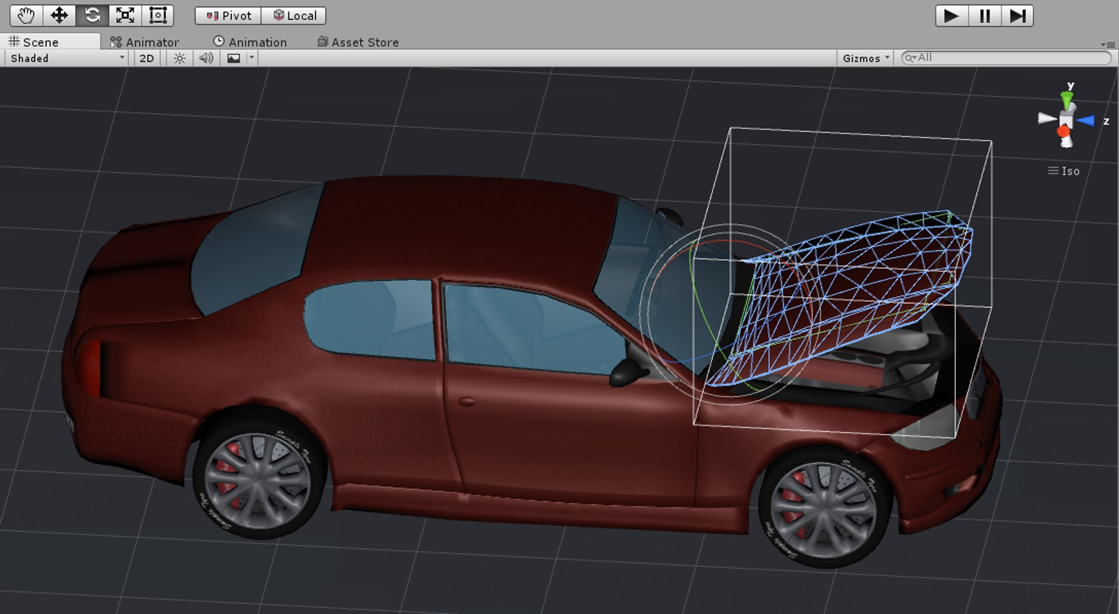Click the red X axis cone
Screen dimensions: 1119x614
click(1064, 130)
